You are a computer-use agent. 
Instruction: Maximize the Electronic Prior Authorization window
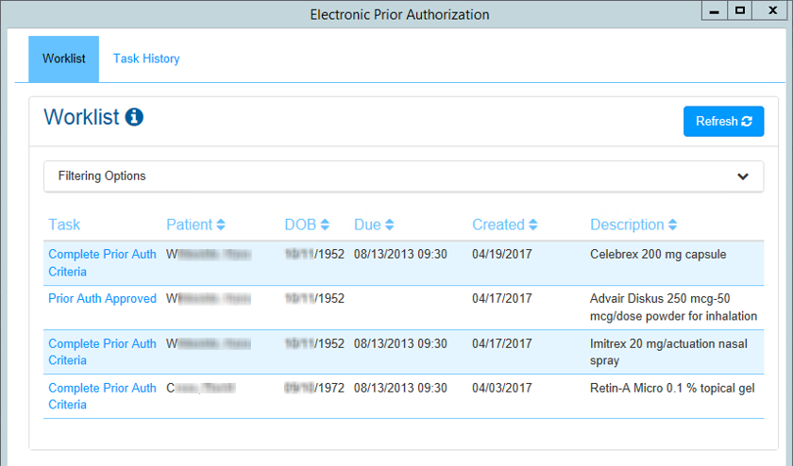pyautogui.click(x=740, y=10)
